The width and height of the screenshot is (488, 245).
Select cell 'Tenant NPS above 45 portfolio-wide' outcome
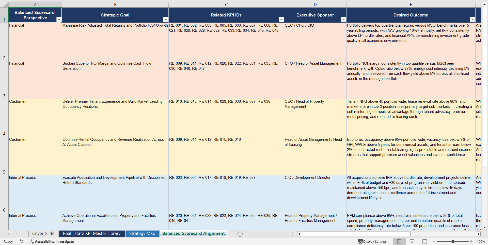(411, 118)
